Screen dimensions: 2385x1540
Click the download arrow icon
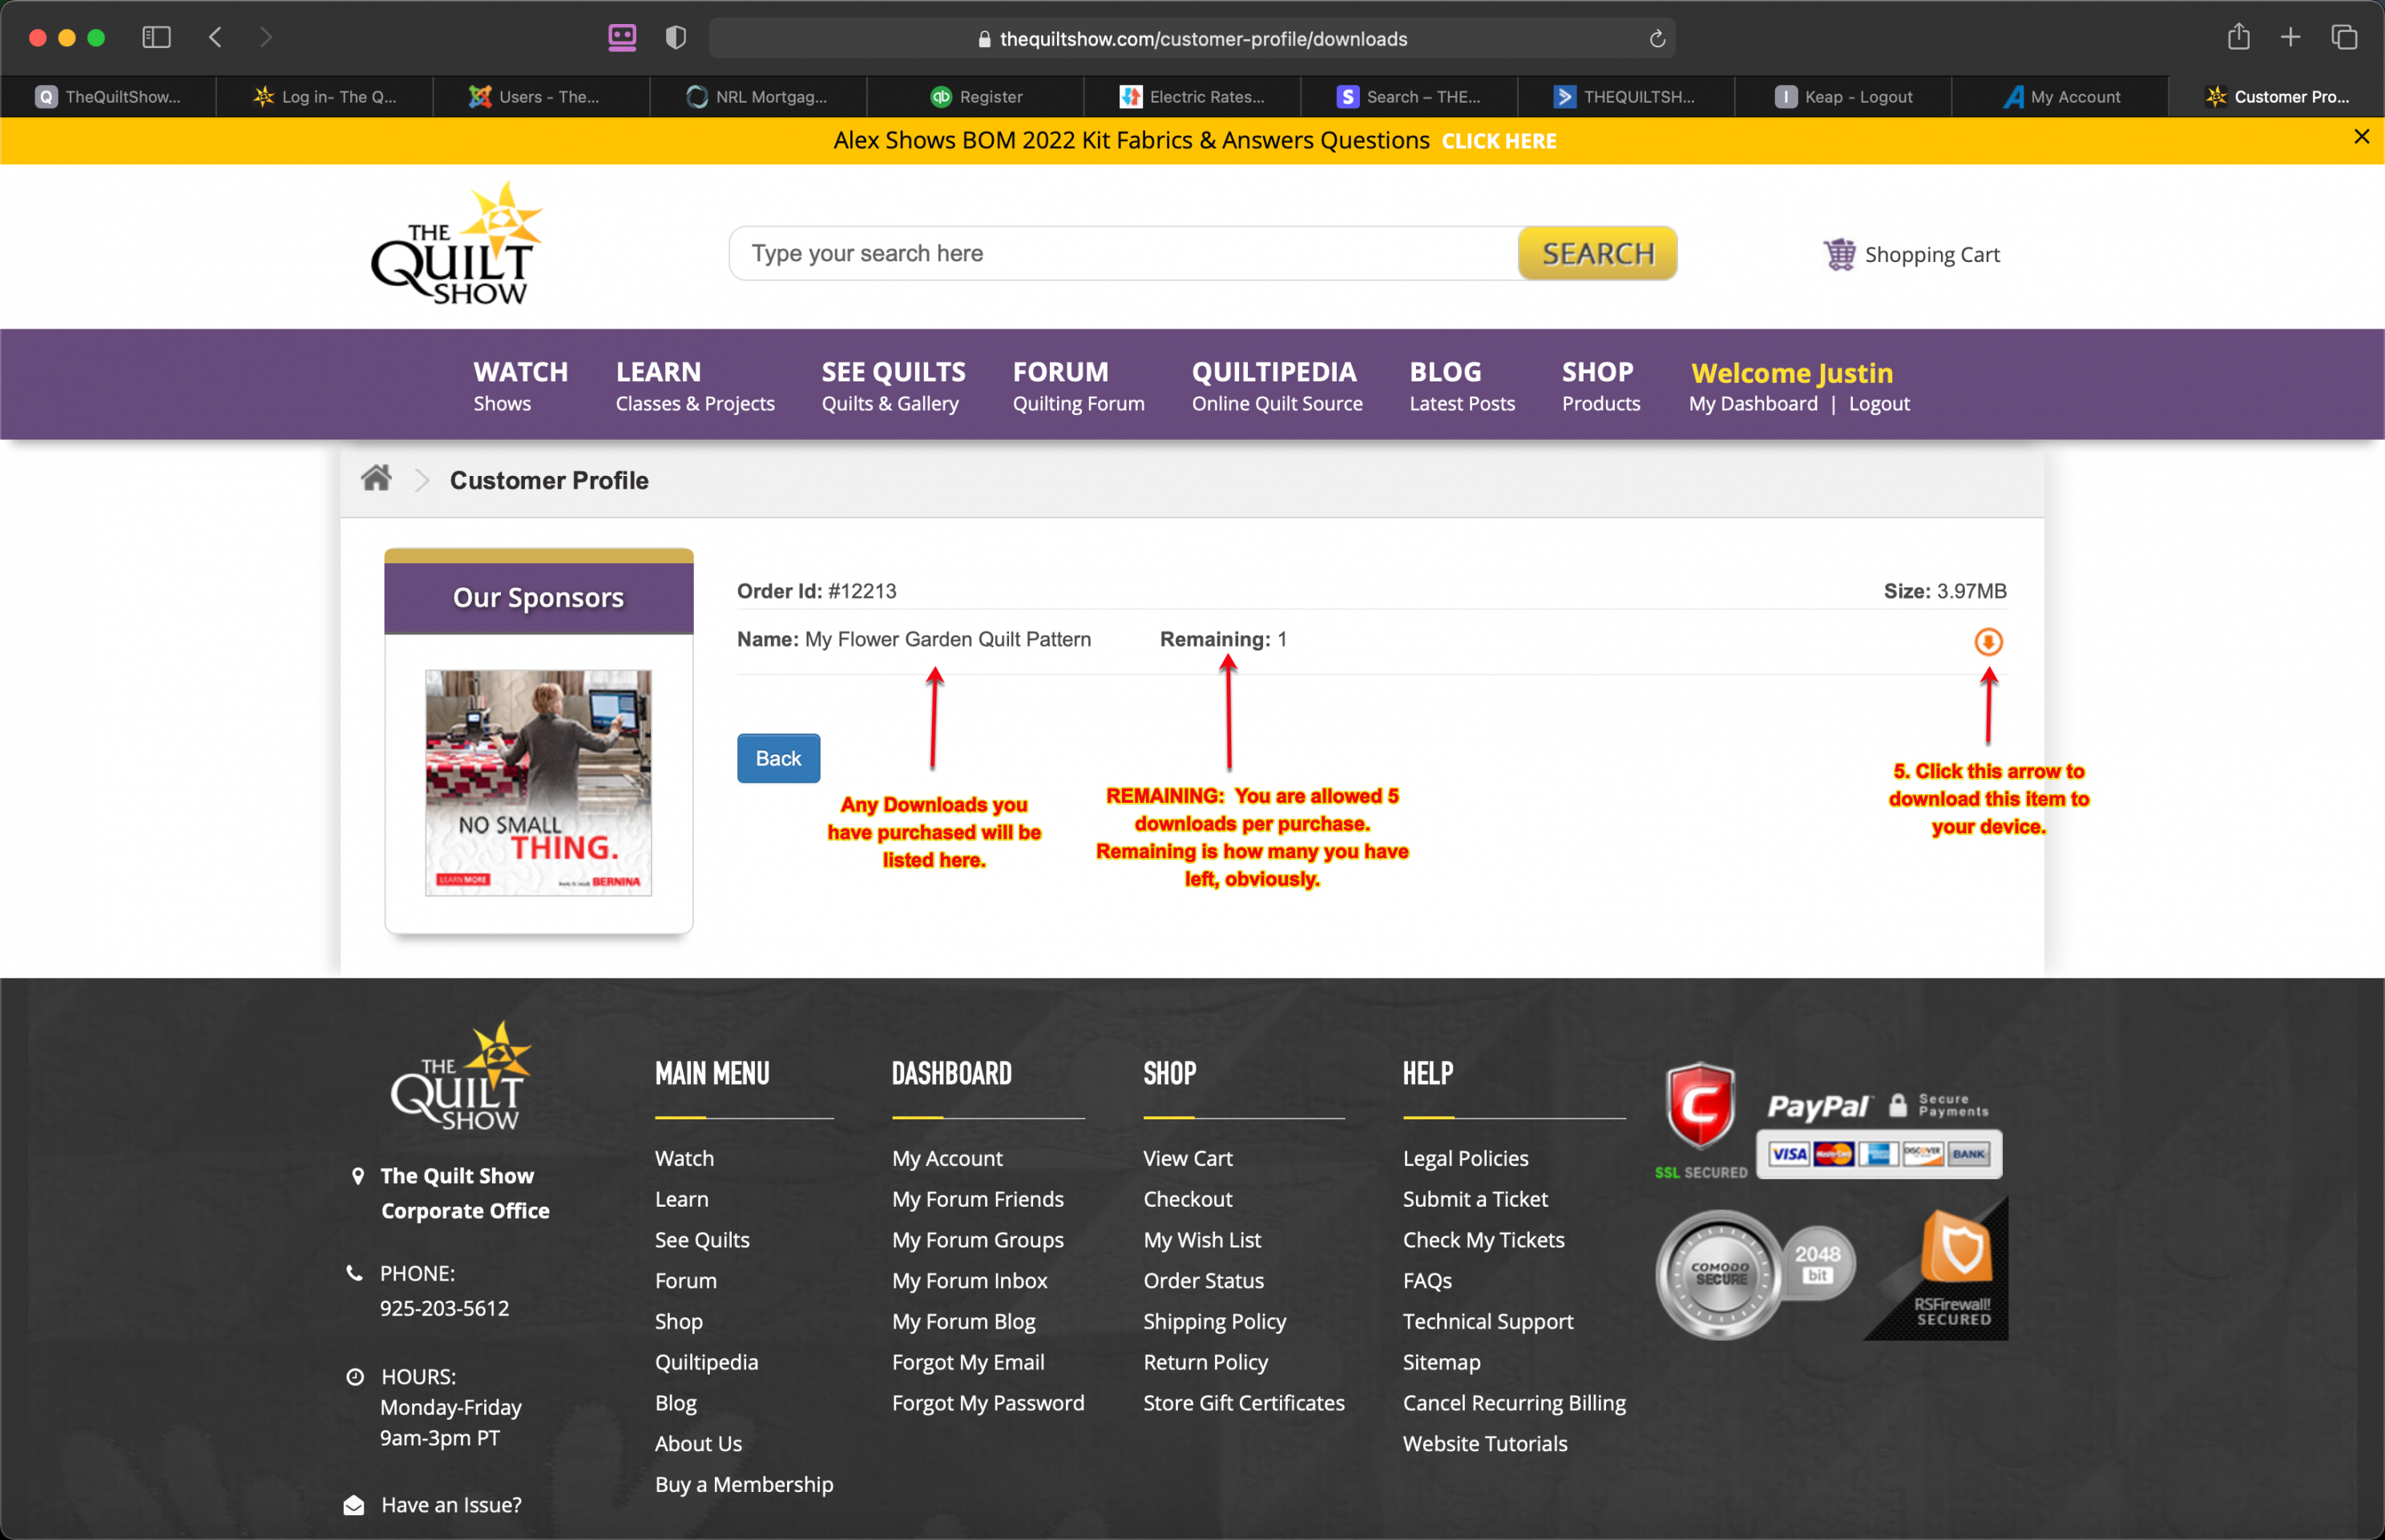1988,641
